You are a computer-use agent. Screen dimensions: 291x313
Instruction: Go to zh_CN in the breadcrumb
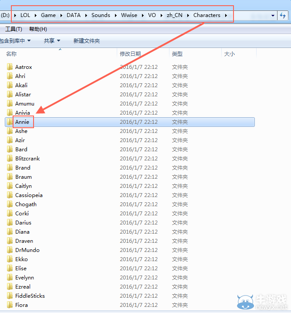point(175,15)
